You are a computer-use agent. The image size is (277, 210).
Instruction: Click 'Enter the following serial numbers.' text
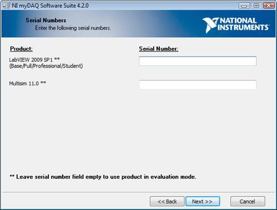tap(73, 28)
